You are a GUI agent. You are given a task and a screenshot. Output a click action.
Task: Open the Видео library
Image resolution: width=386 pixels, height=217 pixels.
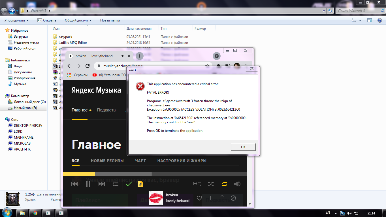point(18,66)
